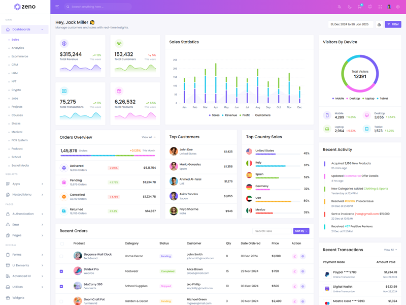Click the edit icon for Elegance Wall Clock
The height and width of the screenshot is (305, 406).
(294, 256)
